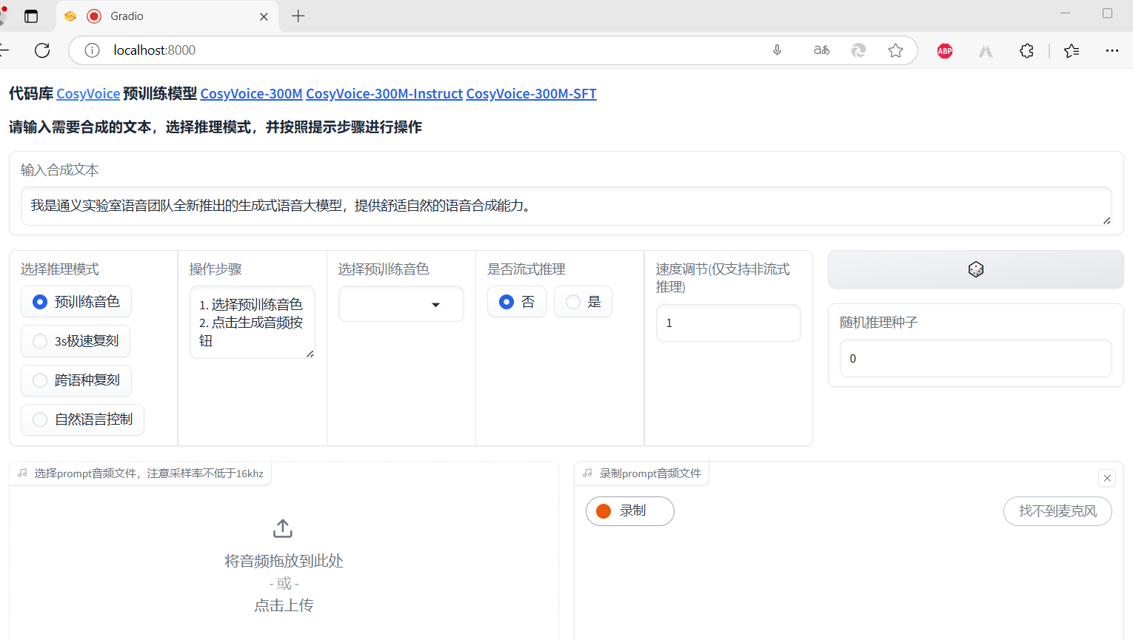Open the CosyVoice repository link
Image resolution: width=1133 pixels, height=640 pixels.
(x=88, y=94)
